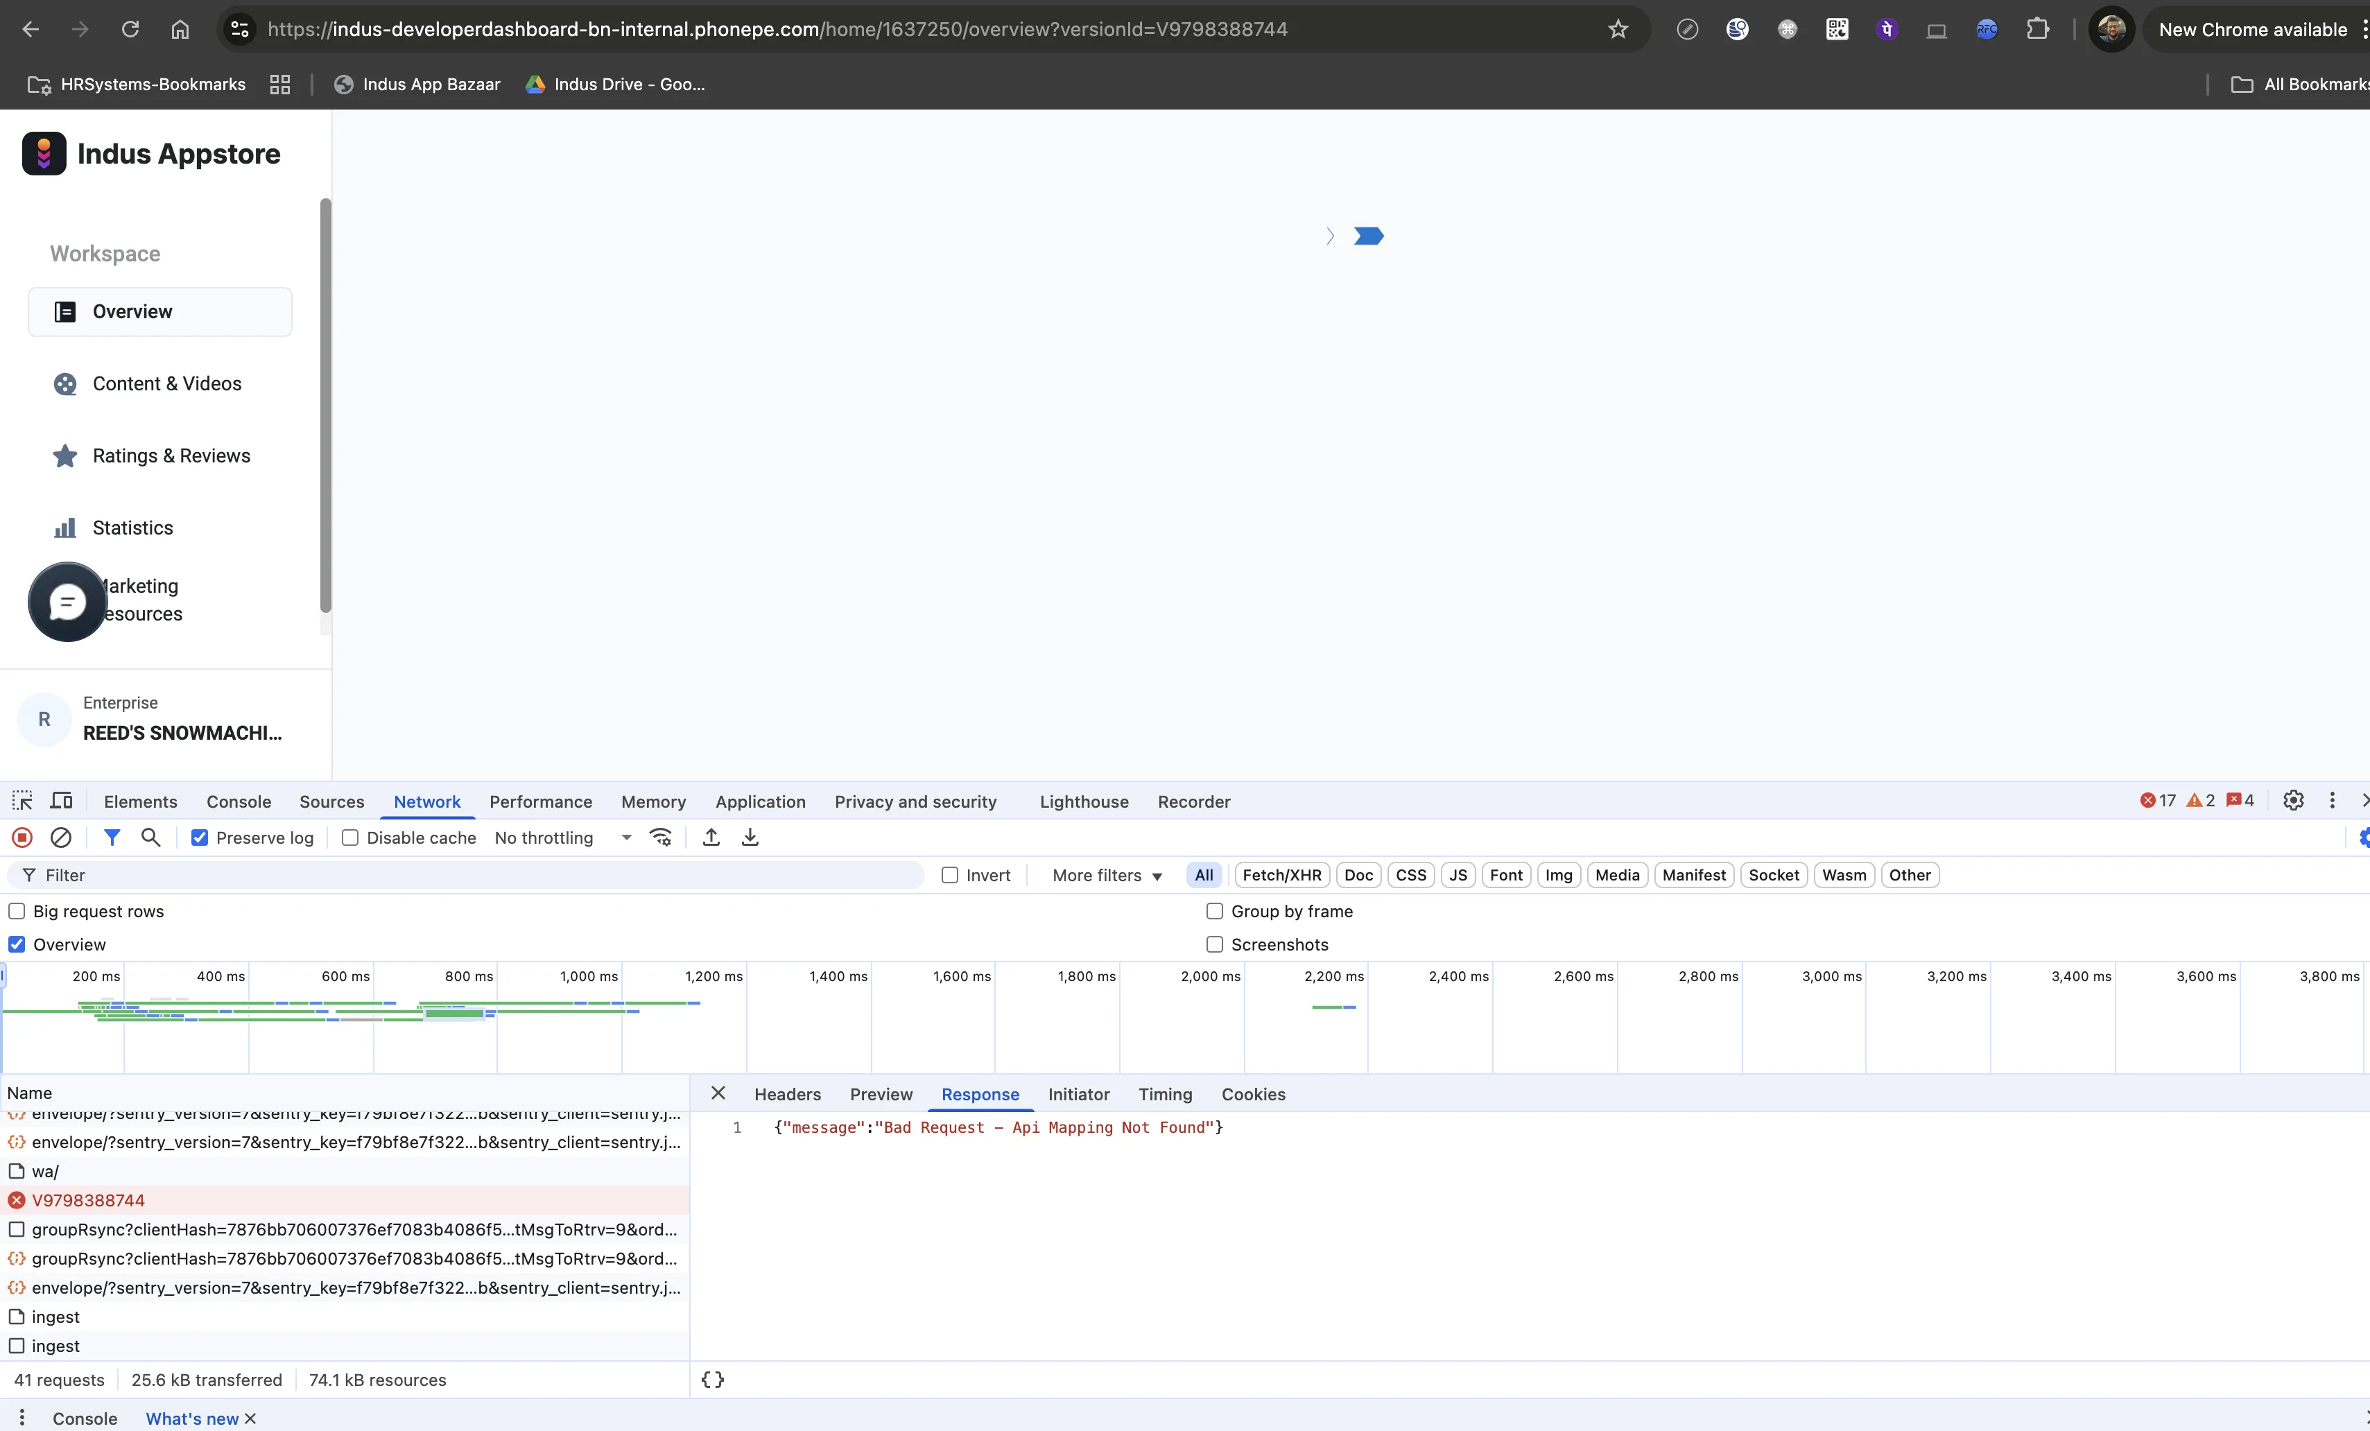Select the failed V9798388744 request

click(345, 1200)
